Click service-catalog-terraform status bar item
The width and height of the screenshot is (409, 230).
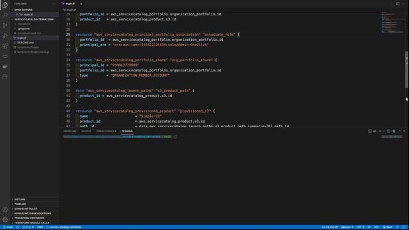tap(64, 227)
